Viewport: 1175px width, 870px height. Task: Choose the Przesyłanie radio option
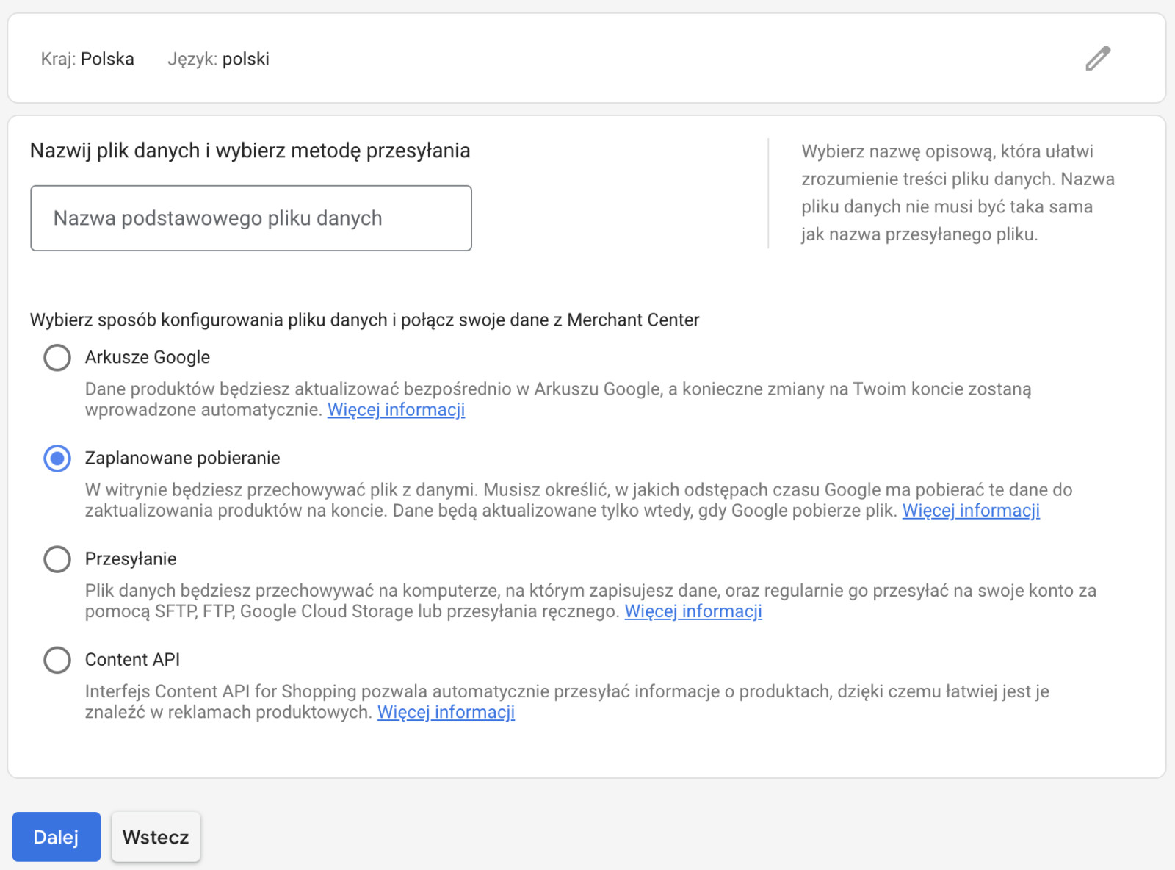click(x=57, y=559)
